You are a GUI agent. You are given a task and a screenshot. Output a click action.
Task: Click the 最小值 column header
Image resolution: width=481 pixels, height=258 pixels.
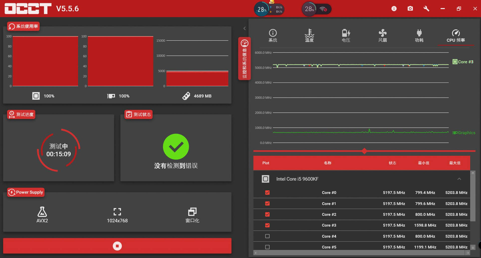(x=424, y=163)
